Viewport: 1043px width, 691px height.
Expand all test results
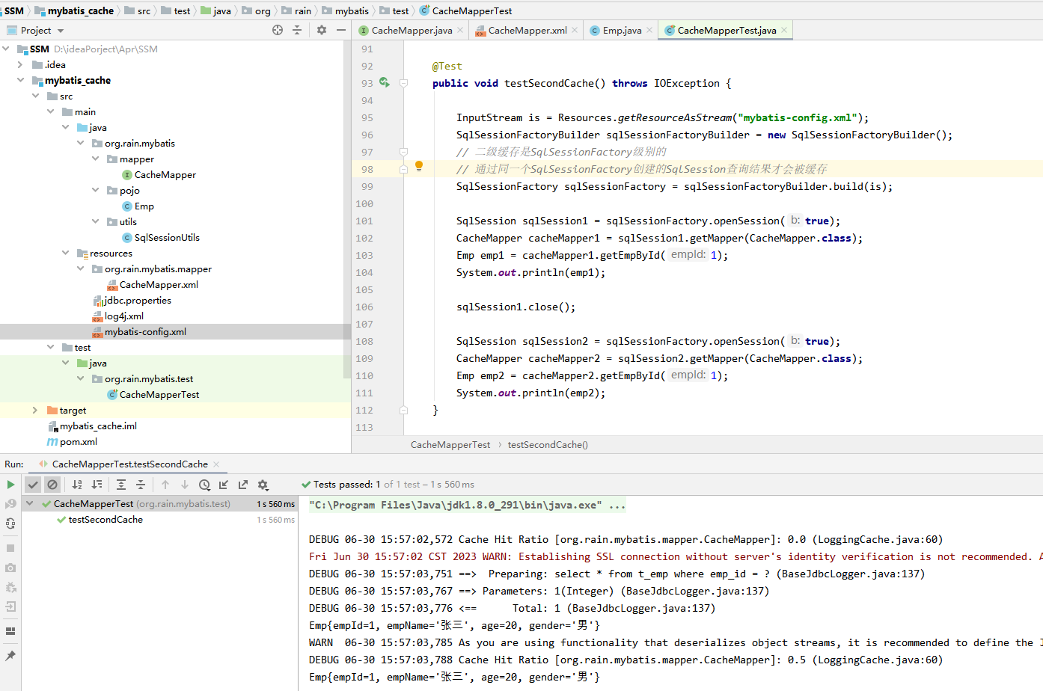click(x=121, y=485)
